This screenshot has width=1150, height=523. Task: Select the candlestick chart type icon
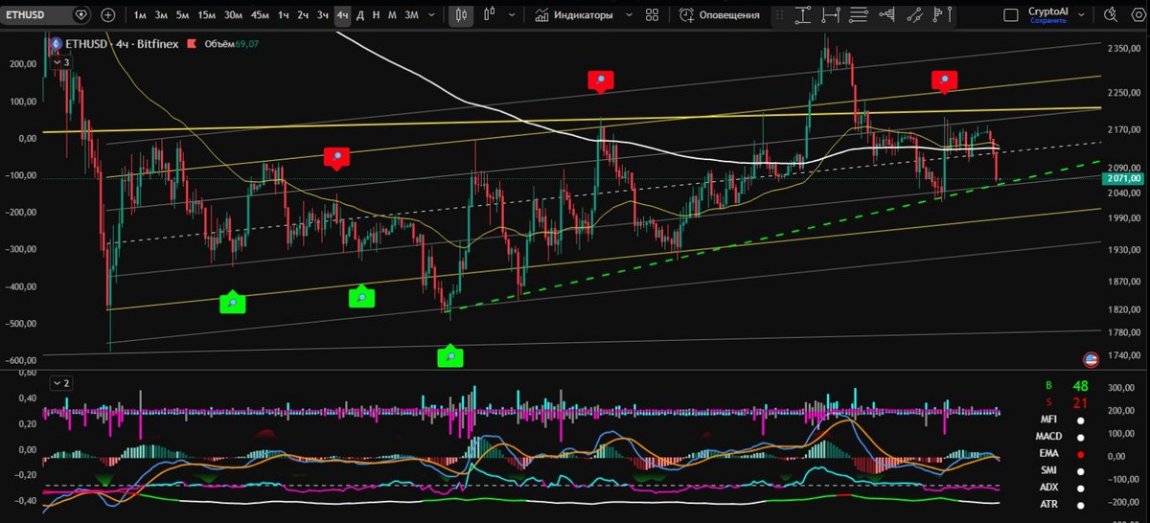coord(461,15)
